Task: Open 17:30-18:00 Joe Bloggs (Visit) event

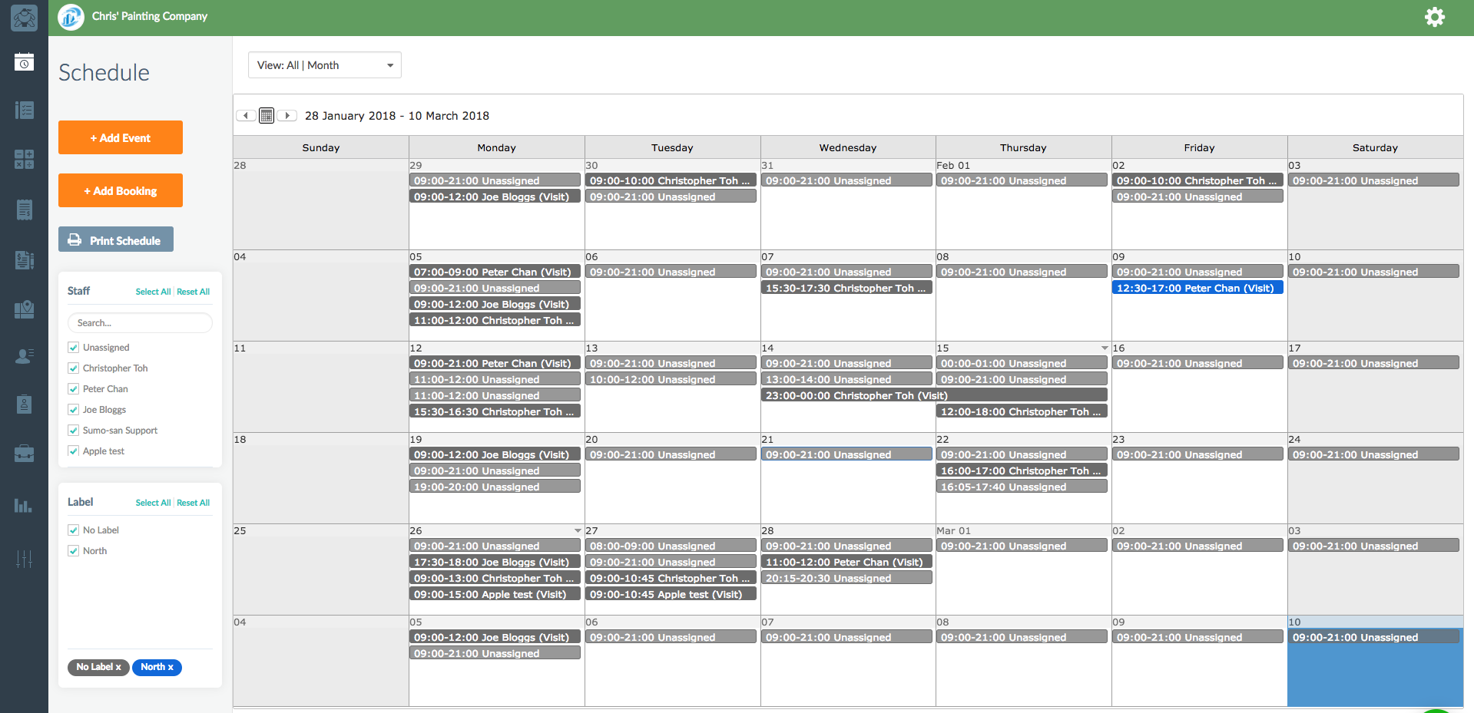Action: [x=495, y=562]
